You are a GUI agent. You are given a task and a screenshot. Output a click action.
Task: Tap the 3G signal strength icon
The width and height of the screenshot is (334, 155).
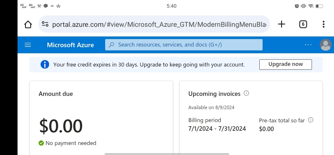click(x=23, y=6)
